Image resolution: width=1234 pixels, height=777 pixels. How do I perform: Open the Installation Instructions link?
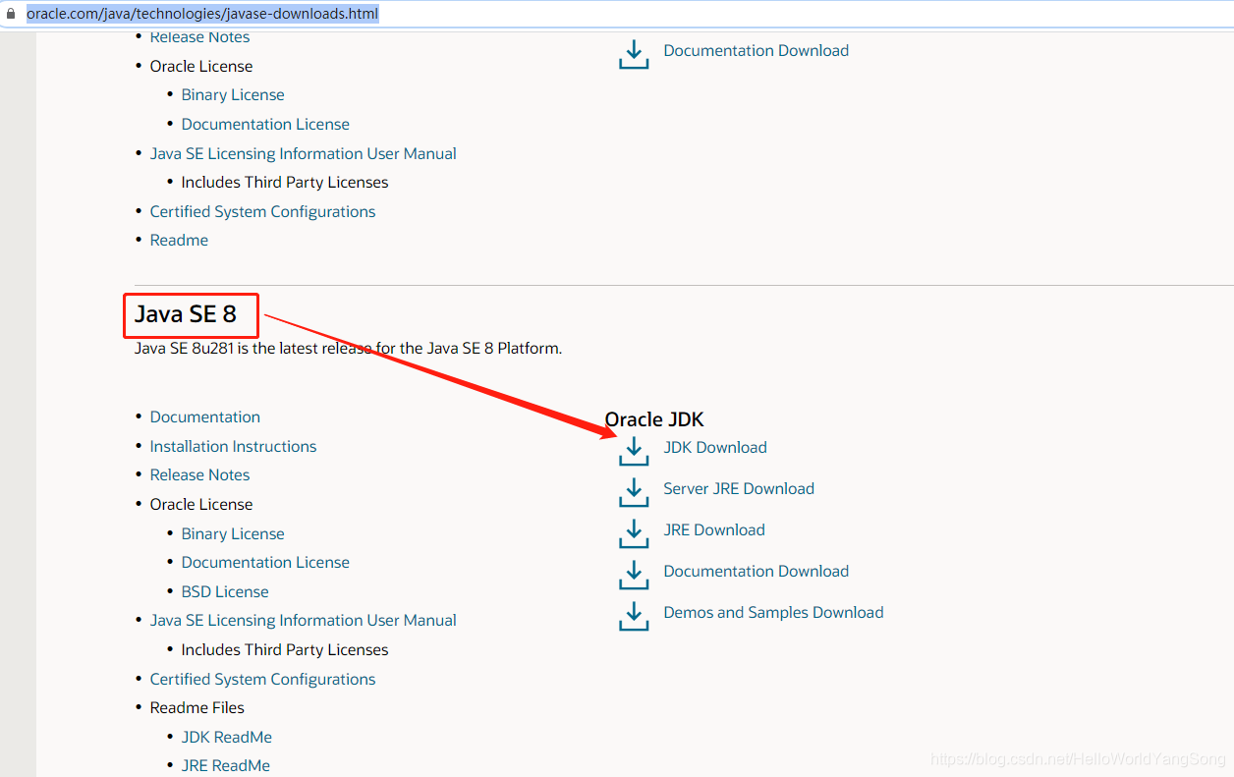[x=233, y=446]
